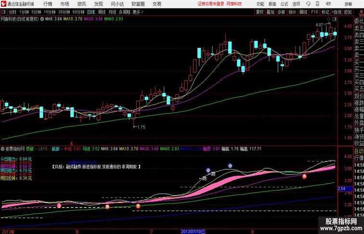The height and width of the screenshot is (234, 364).
Task: Toggle the left panel icon beside 分时
Action: [x=4, y=12]
